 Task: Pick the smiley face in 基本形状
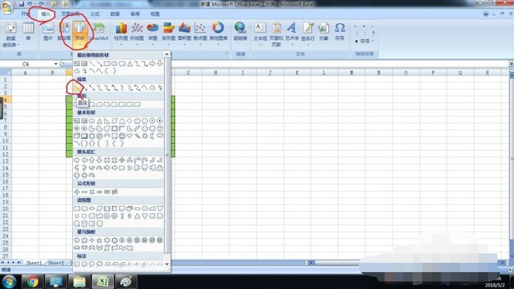click(x=122, y=136)
